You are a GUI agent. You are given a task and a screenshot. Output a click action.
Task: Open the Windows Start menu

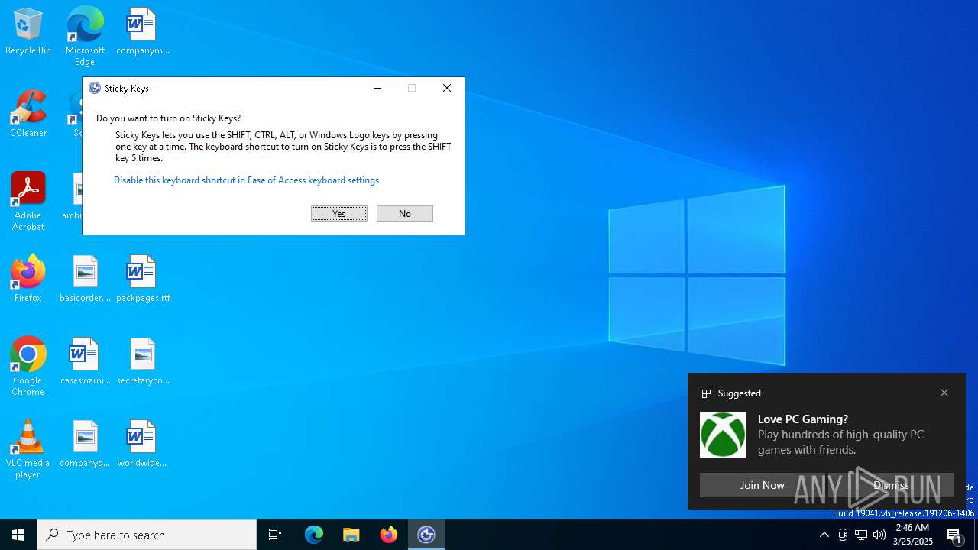click(x=18, y=535)
